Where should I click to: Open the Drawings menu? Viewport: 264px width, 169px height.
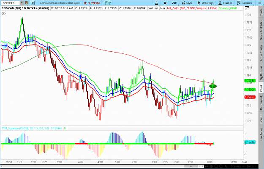tap(205, 3)
